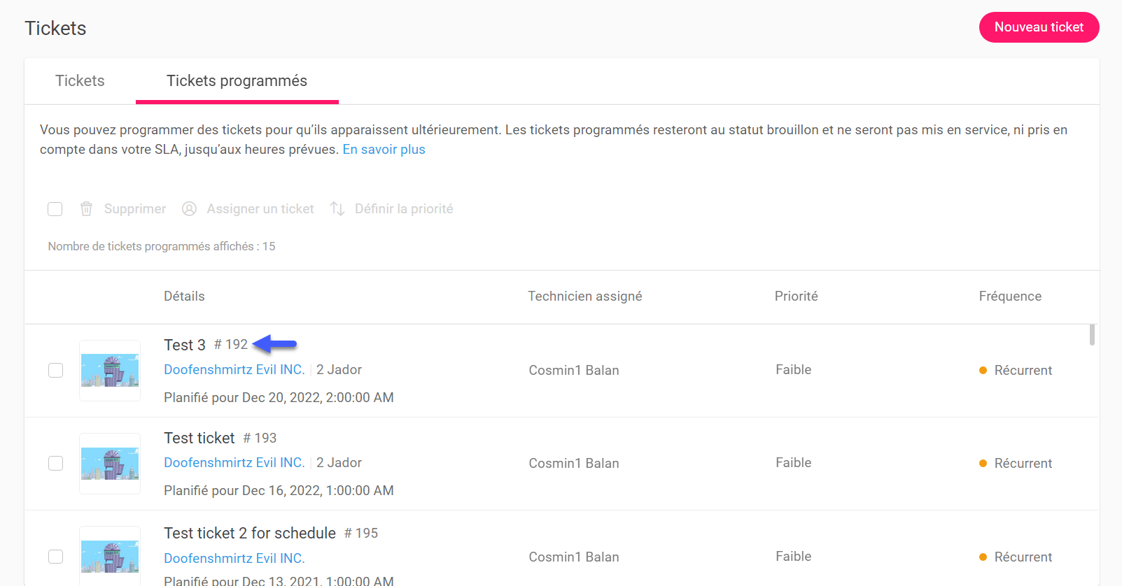Check the box for Test 3 ticket
Viewport: 1122px width, 586px height.
click(x=55, y=371)
